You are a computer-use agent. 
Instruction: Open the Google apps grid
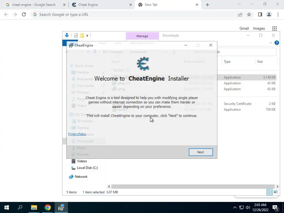click(275, 29)
